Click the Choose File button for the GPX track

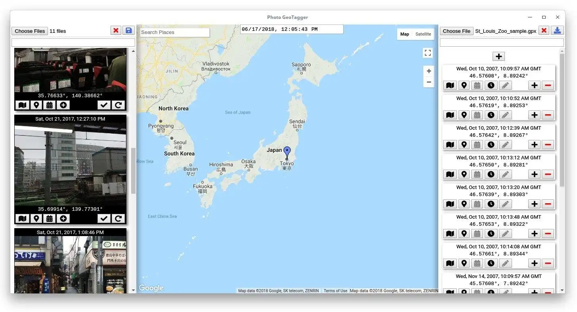click(457, 31)
